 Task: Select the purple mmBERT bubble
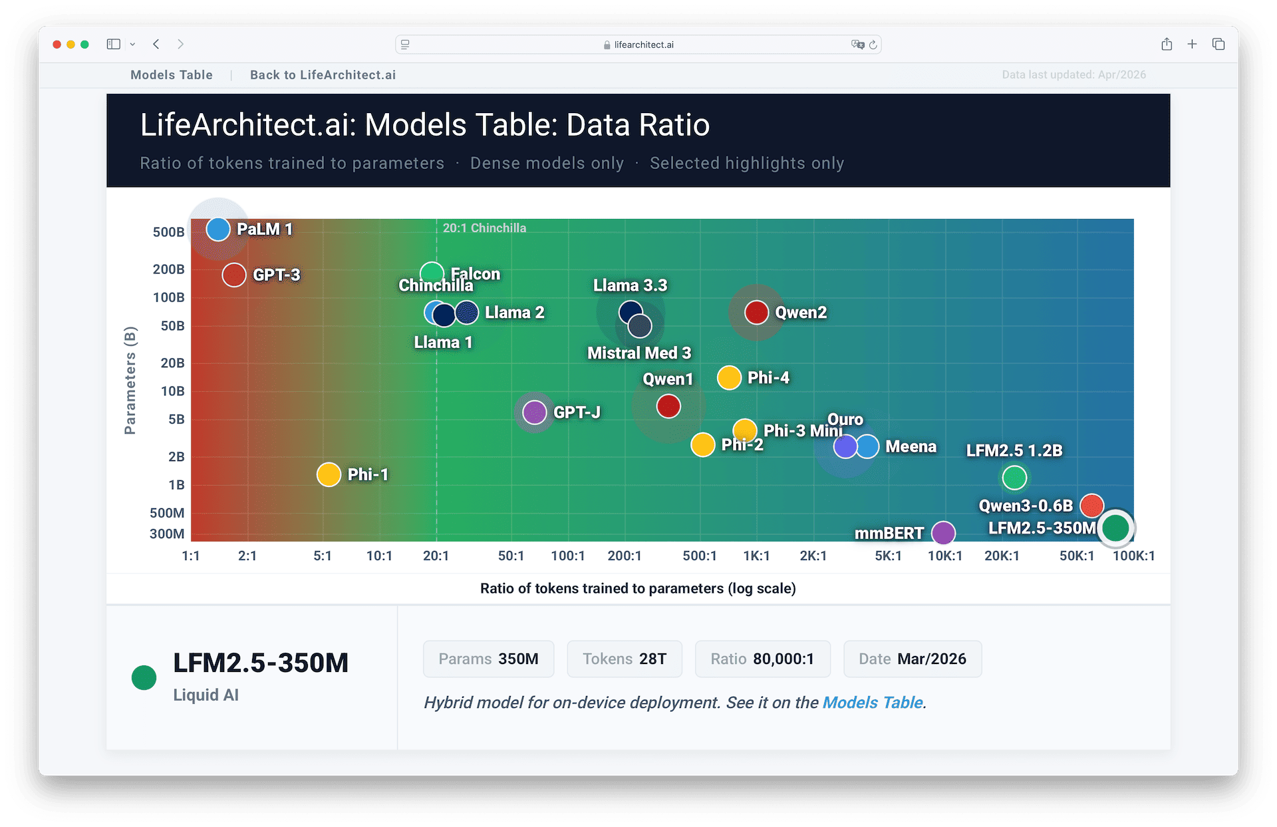[x=943, y=532]
